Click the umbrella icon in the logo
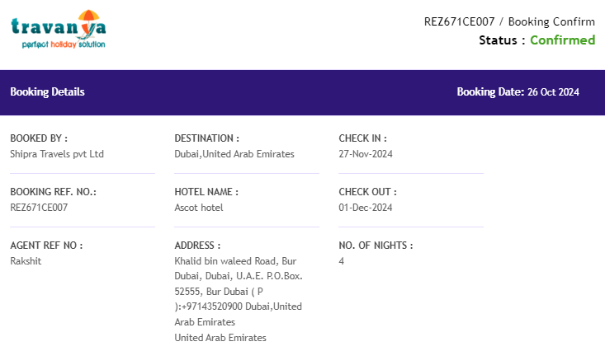This screenshot has height=351, width=605. click(x=89, y=16)
